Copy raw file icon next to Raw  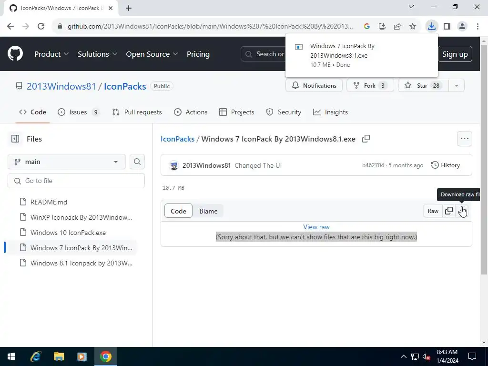coord(449,211)
